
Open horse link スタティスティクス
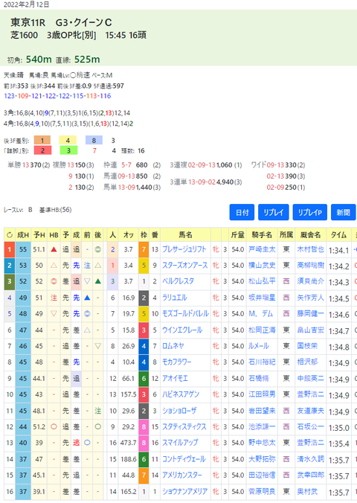tap(184, 426)
